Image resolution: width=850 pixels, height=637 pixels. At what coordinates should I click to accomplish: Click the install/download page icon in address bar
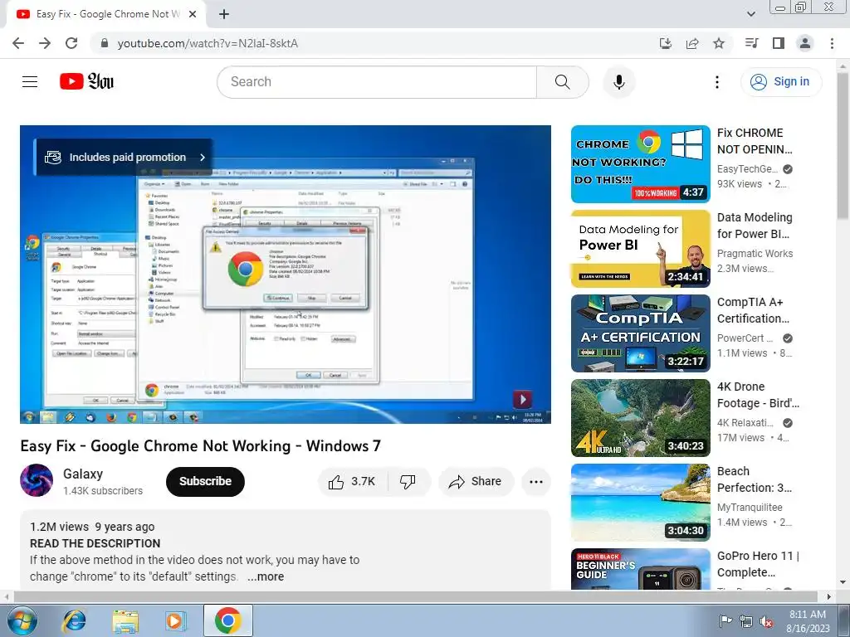click(x=665, y=43)
